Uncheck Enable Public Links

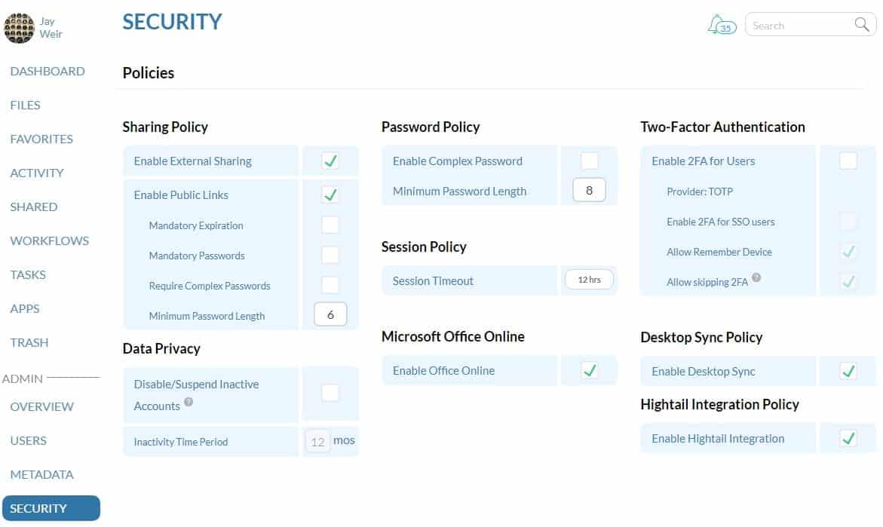point(330,194)
